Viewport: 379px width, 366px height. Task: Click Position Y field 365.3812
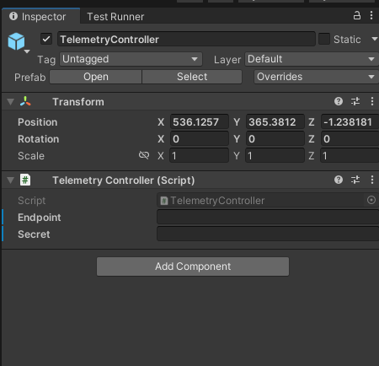[275, 122]
